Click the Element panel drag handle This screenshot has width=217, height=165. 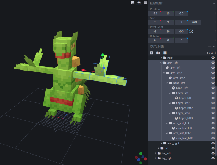(x=210, y=4)
